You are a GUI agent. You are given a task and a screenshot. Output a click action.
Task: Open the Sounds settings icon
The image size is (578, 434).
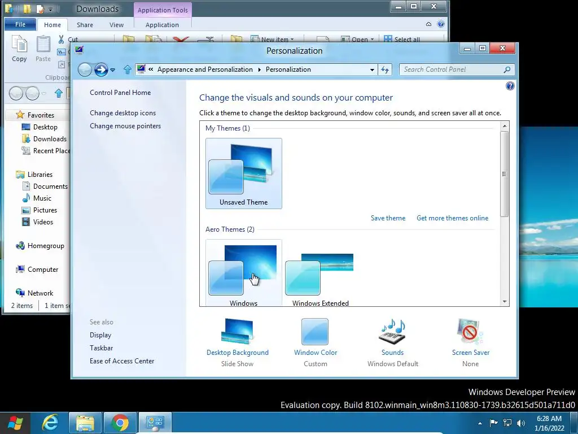click(x=392, y=331)
